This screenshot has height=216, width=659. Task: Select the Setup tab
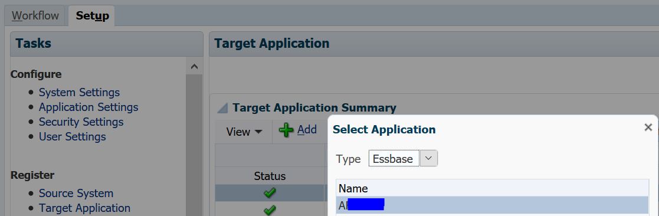click(92, 16)
